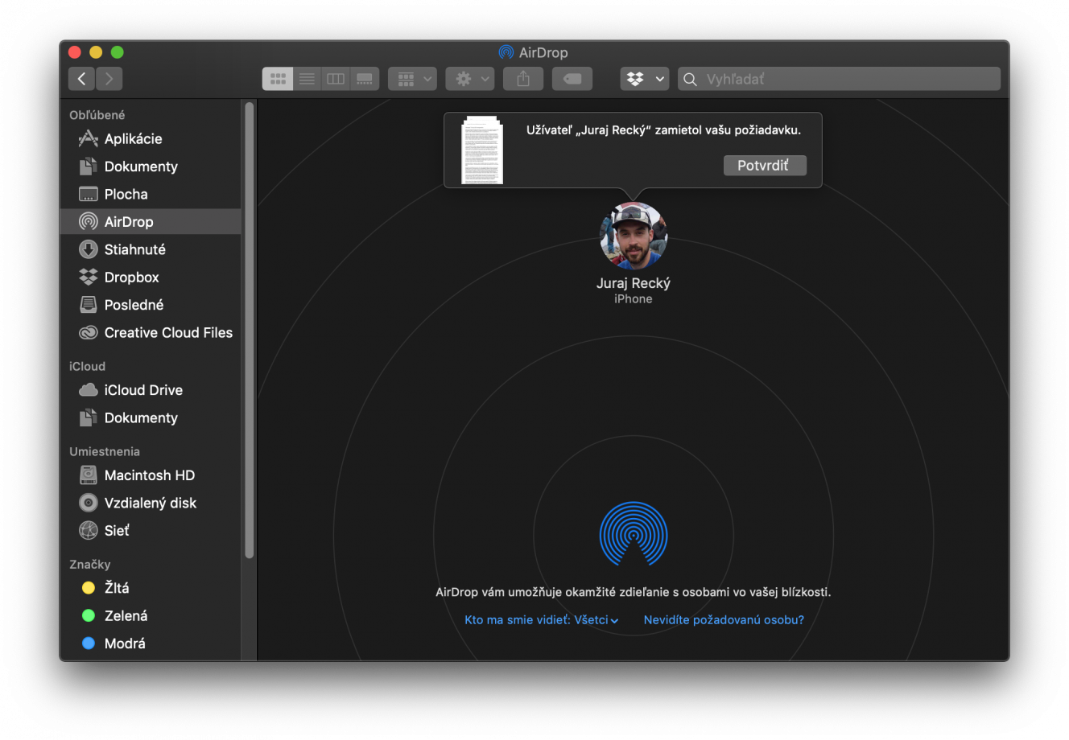The height and width of the screenshot is (740, 1069).
Task: Click the Aplikácie applications icon
Action: tap(88, 139)
